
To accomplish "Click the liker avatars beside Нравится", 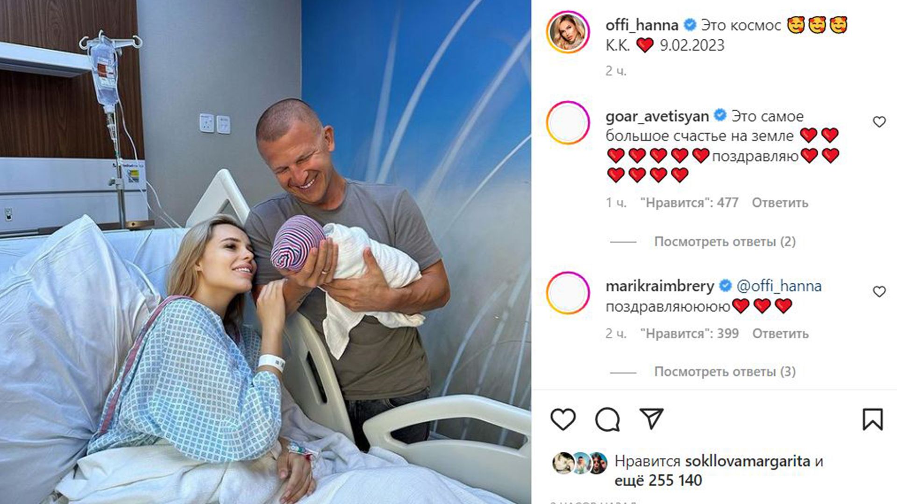I will coord(580,463).
